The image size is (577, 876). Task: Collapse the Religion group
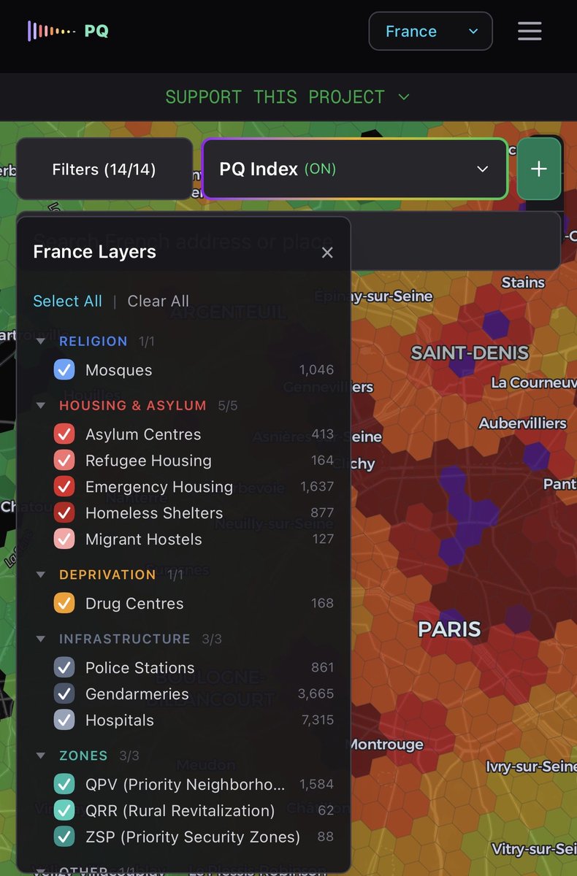[41, 341]
